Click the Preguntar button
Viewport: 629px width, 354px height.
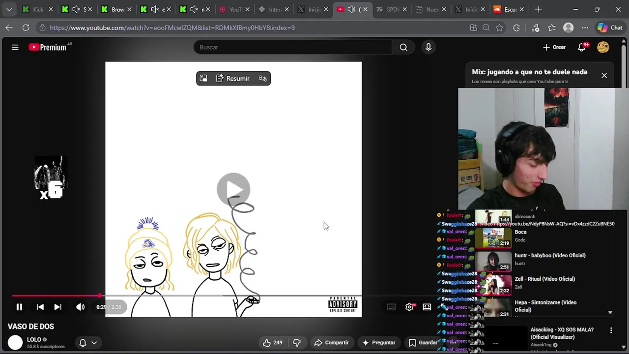click(x=379, y=343)
